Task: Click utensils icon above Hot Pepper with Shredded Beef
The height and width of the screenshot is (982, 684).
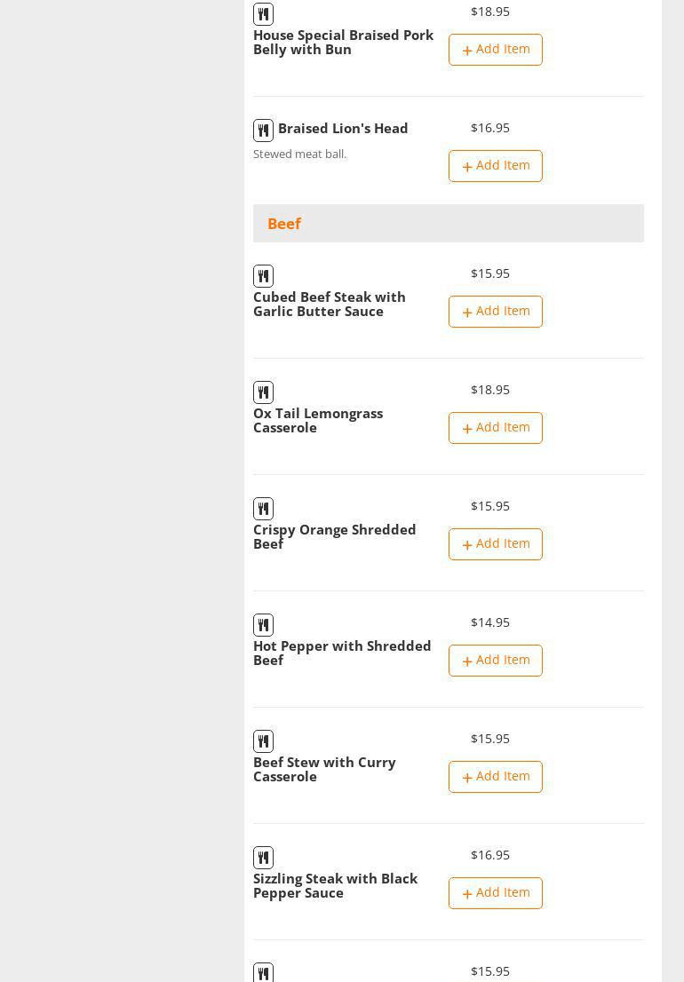Action: click(263, 625)
